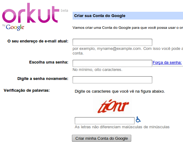Click the myname@example.com example hint text
183x145 pixels.
pyautogui.click(x=128, y=51)
